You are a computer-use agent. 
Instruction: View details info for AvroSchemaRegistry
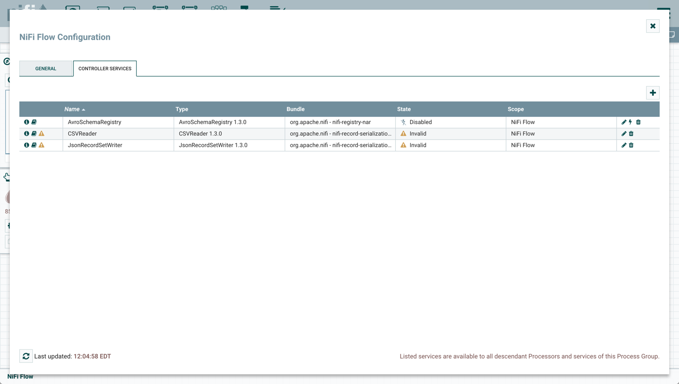point(26,122)
